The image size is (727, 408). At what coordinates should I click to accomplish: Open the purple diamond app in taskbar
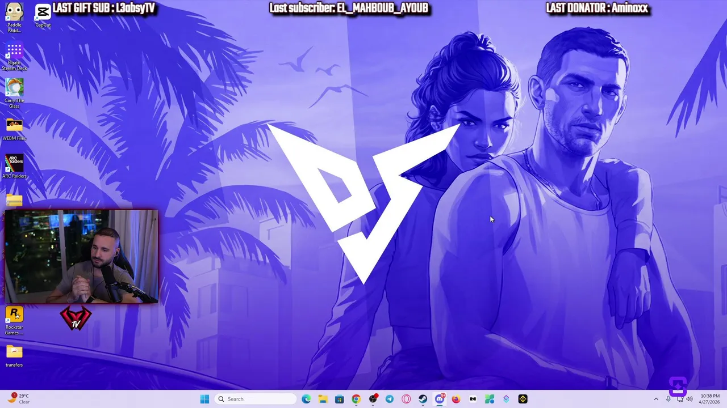pyautogui.click(x=506, y=399)
